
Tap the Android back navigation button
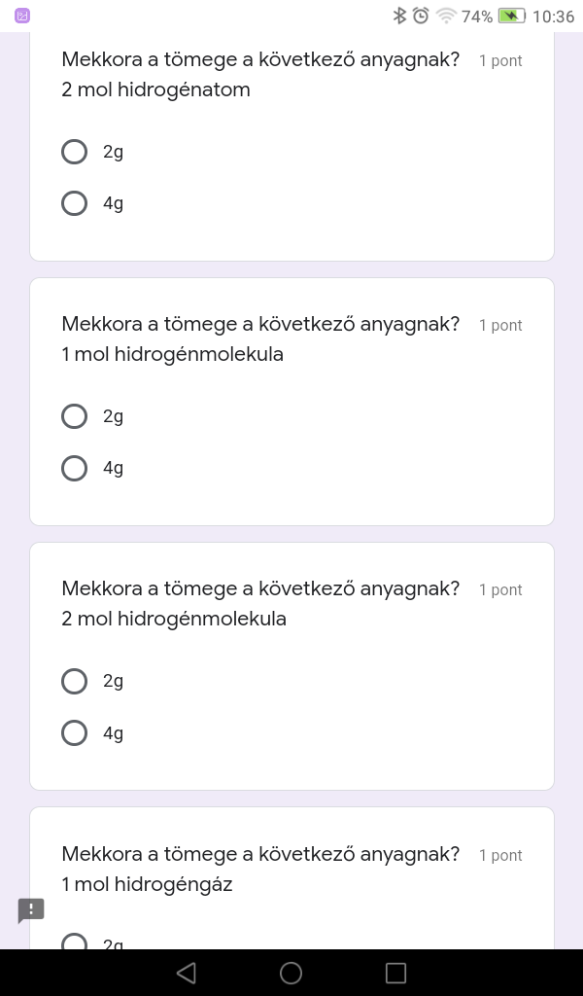187,973
